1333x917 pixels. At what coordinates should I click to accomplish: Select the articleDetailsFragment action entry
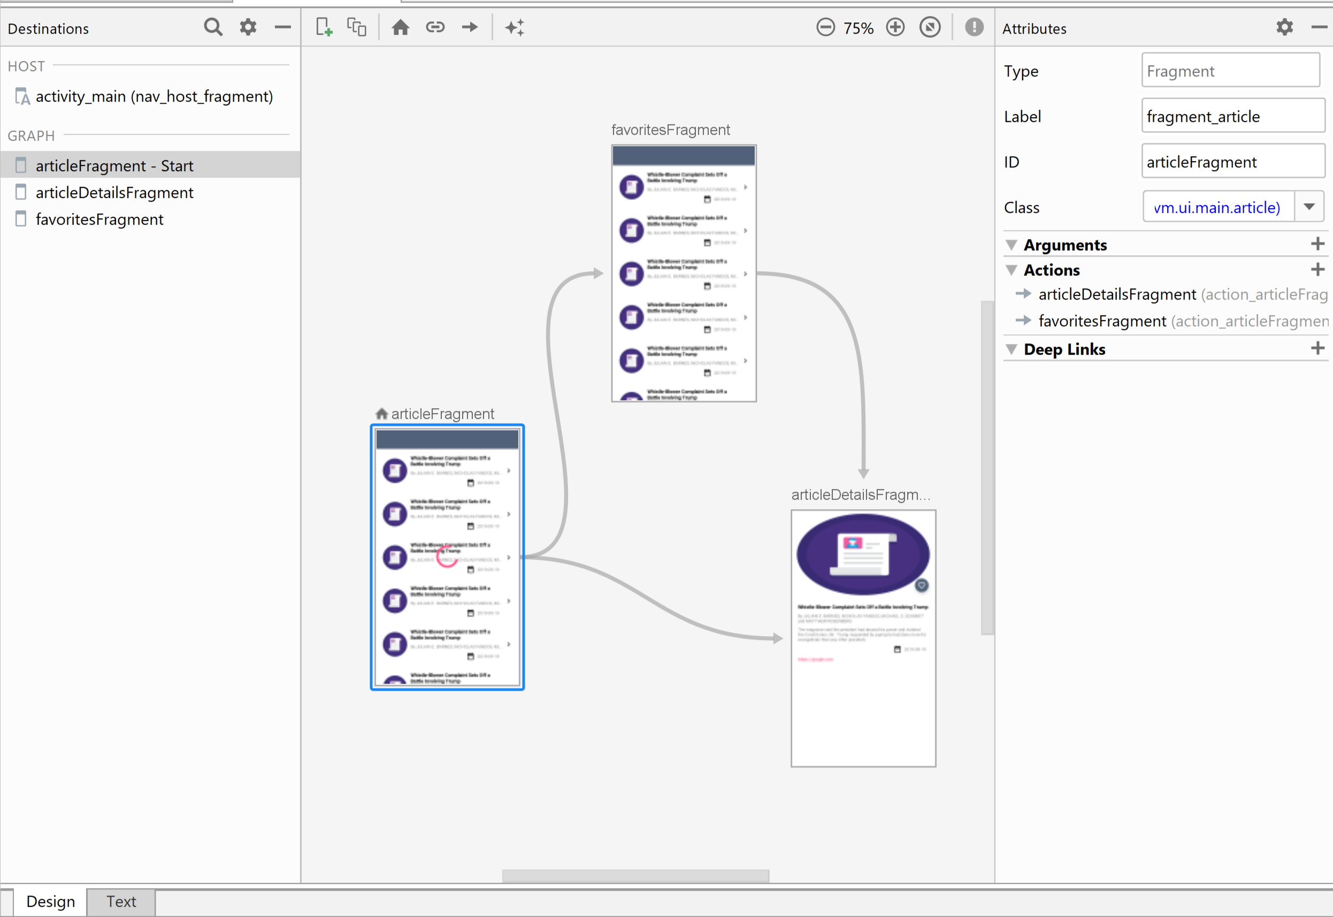pos(1117,295)
